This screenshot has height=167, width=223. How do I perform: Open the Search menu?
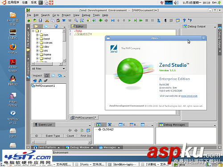pos(45,15)
